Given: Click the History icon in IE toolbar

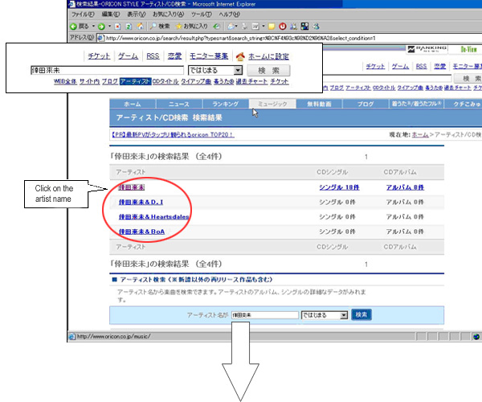Looking at the screenshot, I should (x=217, y=27).
